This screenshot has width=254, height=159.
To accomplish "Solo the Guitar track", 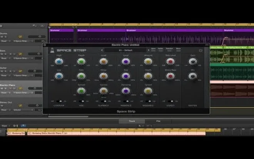I will [x=5, y=71].
